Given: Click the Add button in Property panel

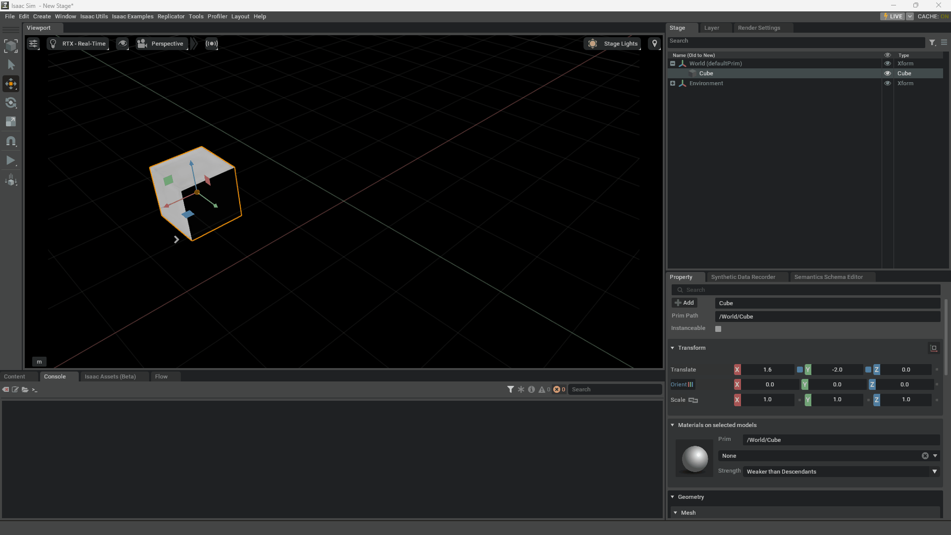Looking at the screenshot, I should (685, 303).
